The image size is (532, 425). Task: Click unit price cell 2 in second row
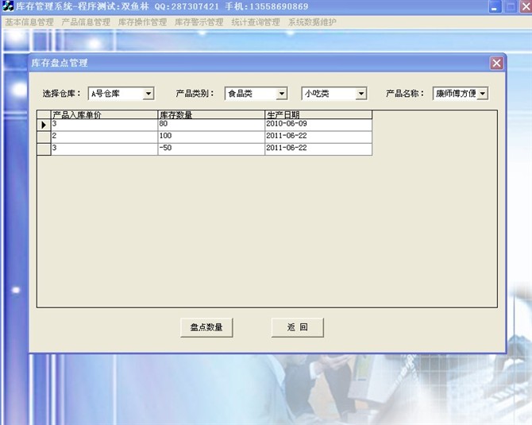click(x=104, y=137)
